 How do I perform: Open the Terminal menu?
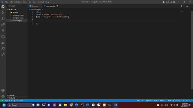click(x=41, y=2)
